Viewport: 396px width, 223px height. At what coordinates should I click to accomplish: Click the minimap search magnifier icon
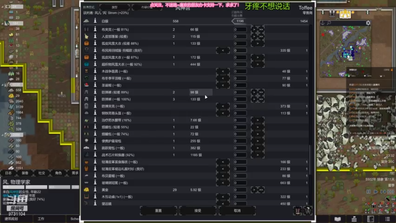(x=329, y=23)
